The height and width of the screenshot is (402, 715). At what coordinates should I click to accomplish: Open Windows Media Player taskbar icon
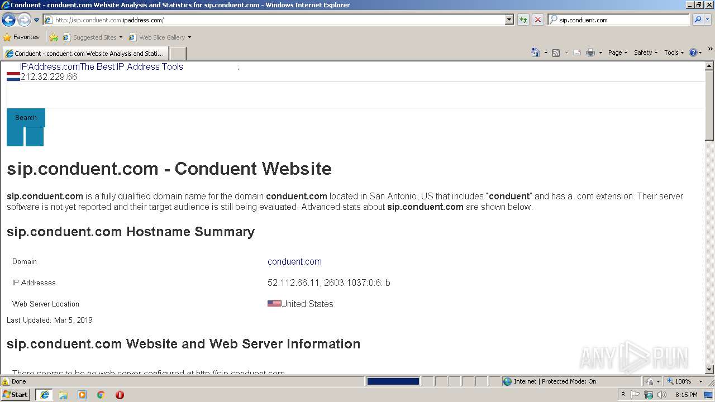[82, 395]
